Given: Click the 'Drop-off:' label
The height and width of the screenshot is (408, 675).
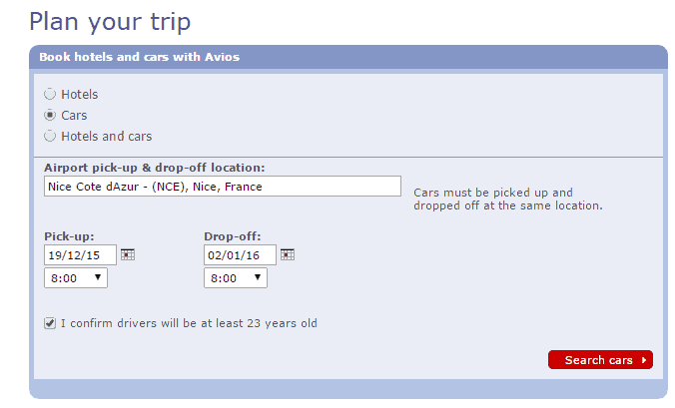Looking at the screenshot, I should pyautogui.click(x=232, y=236).
